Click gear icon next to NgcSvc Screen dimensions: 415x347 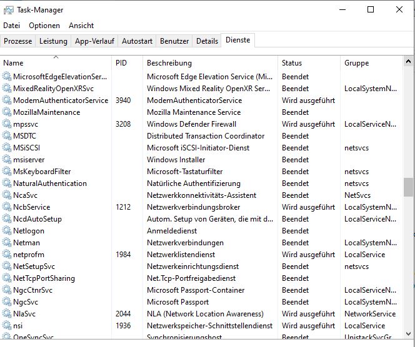(x=7, y=302)
